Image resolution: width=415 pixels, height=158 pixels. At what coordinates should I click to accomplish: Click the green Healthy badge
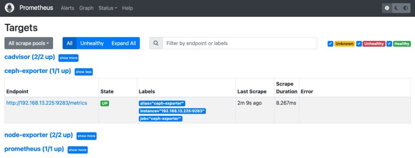pyautogui.click(x=402, y=44)
